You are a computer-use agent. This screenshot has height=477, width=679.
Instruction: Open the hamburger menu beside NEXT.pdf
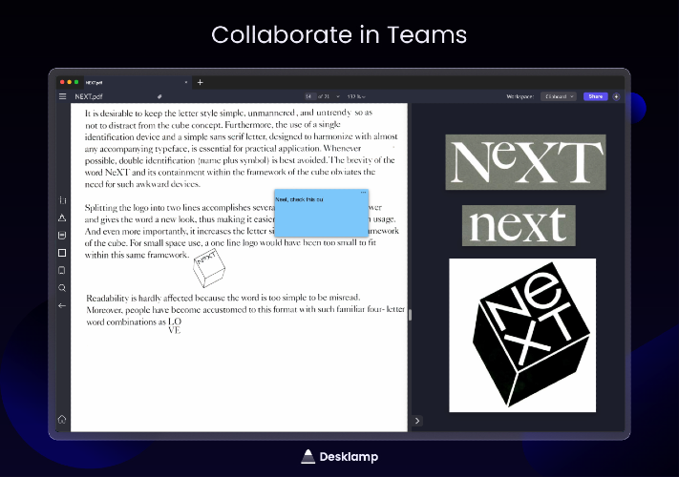point(63,96)
